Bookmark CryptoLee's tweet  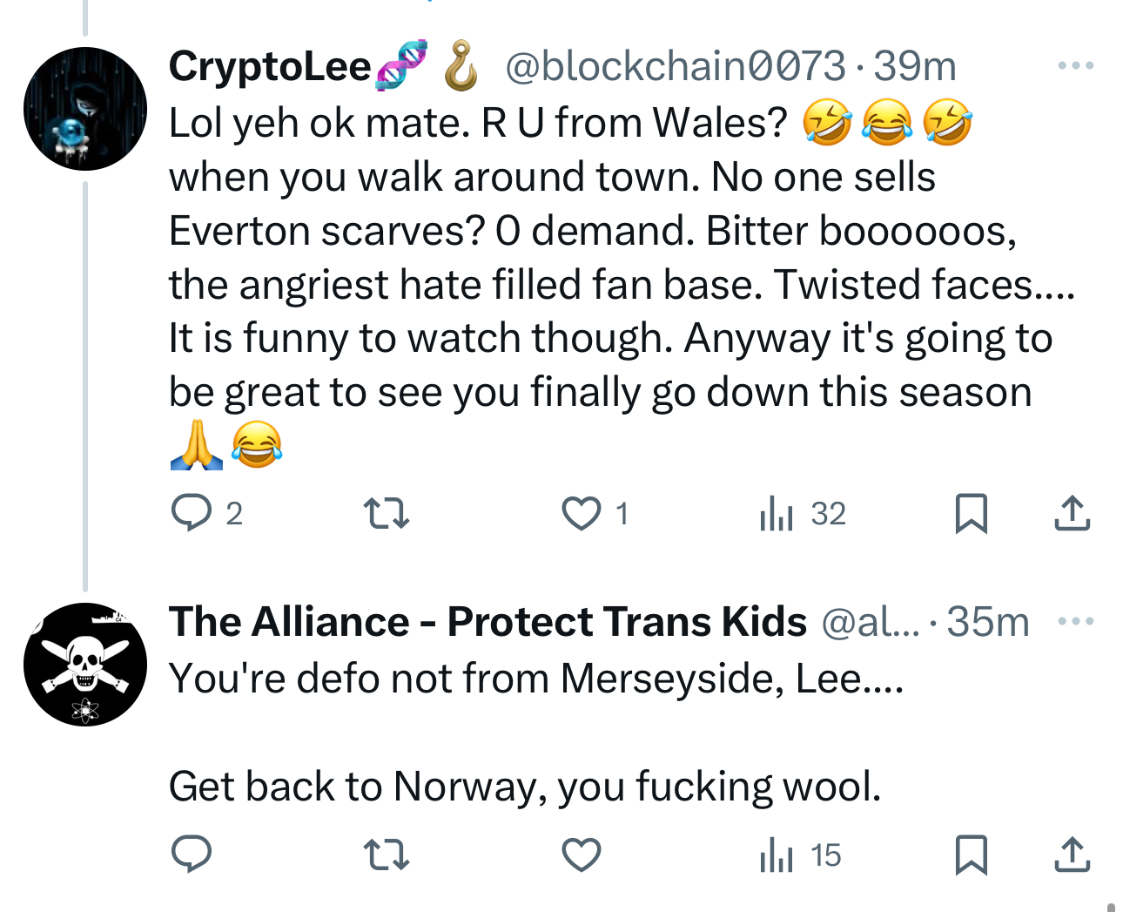[971, 513]
